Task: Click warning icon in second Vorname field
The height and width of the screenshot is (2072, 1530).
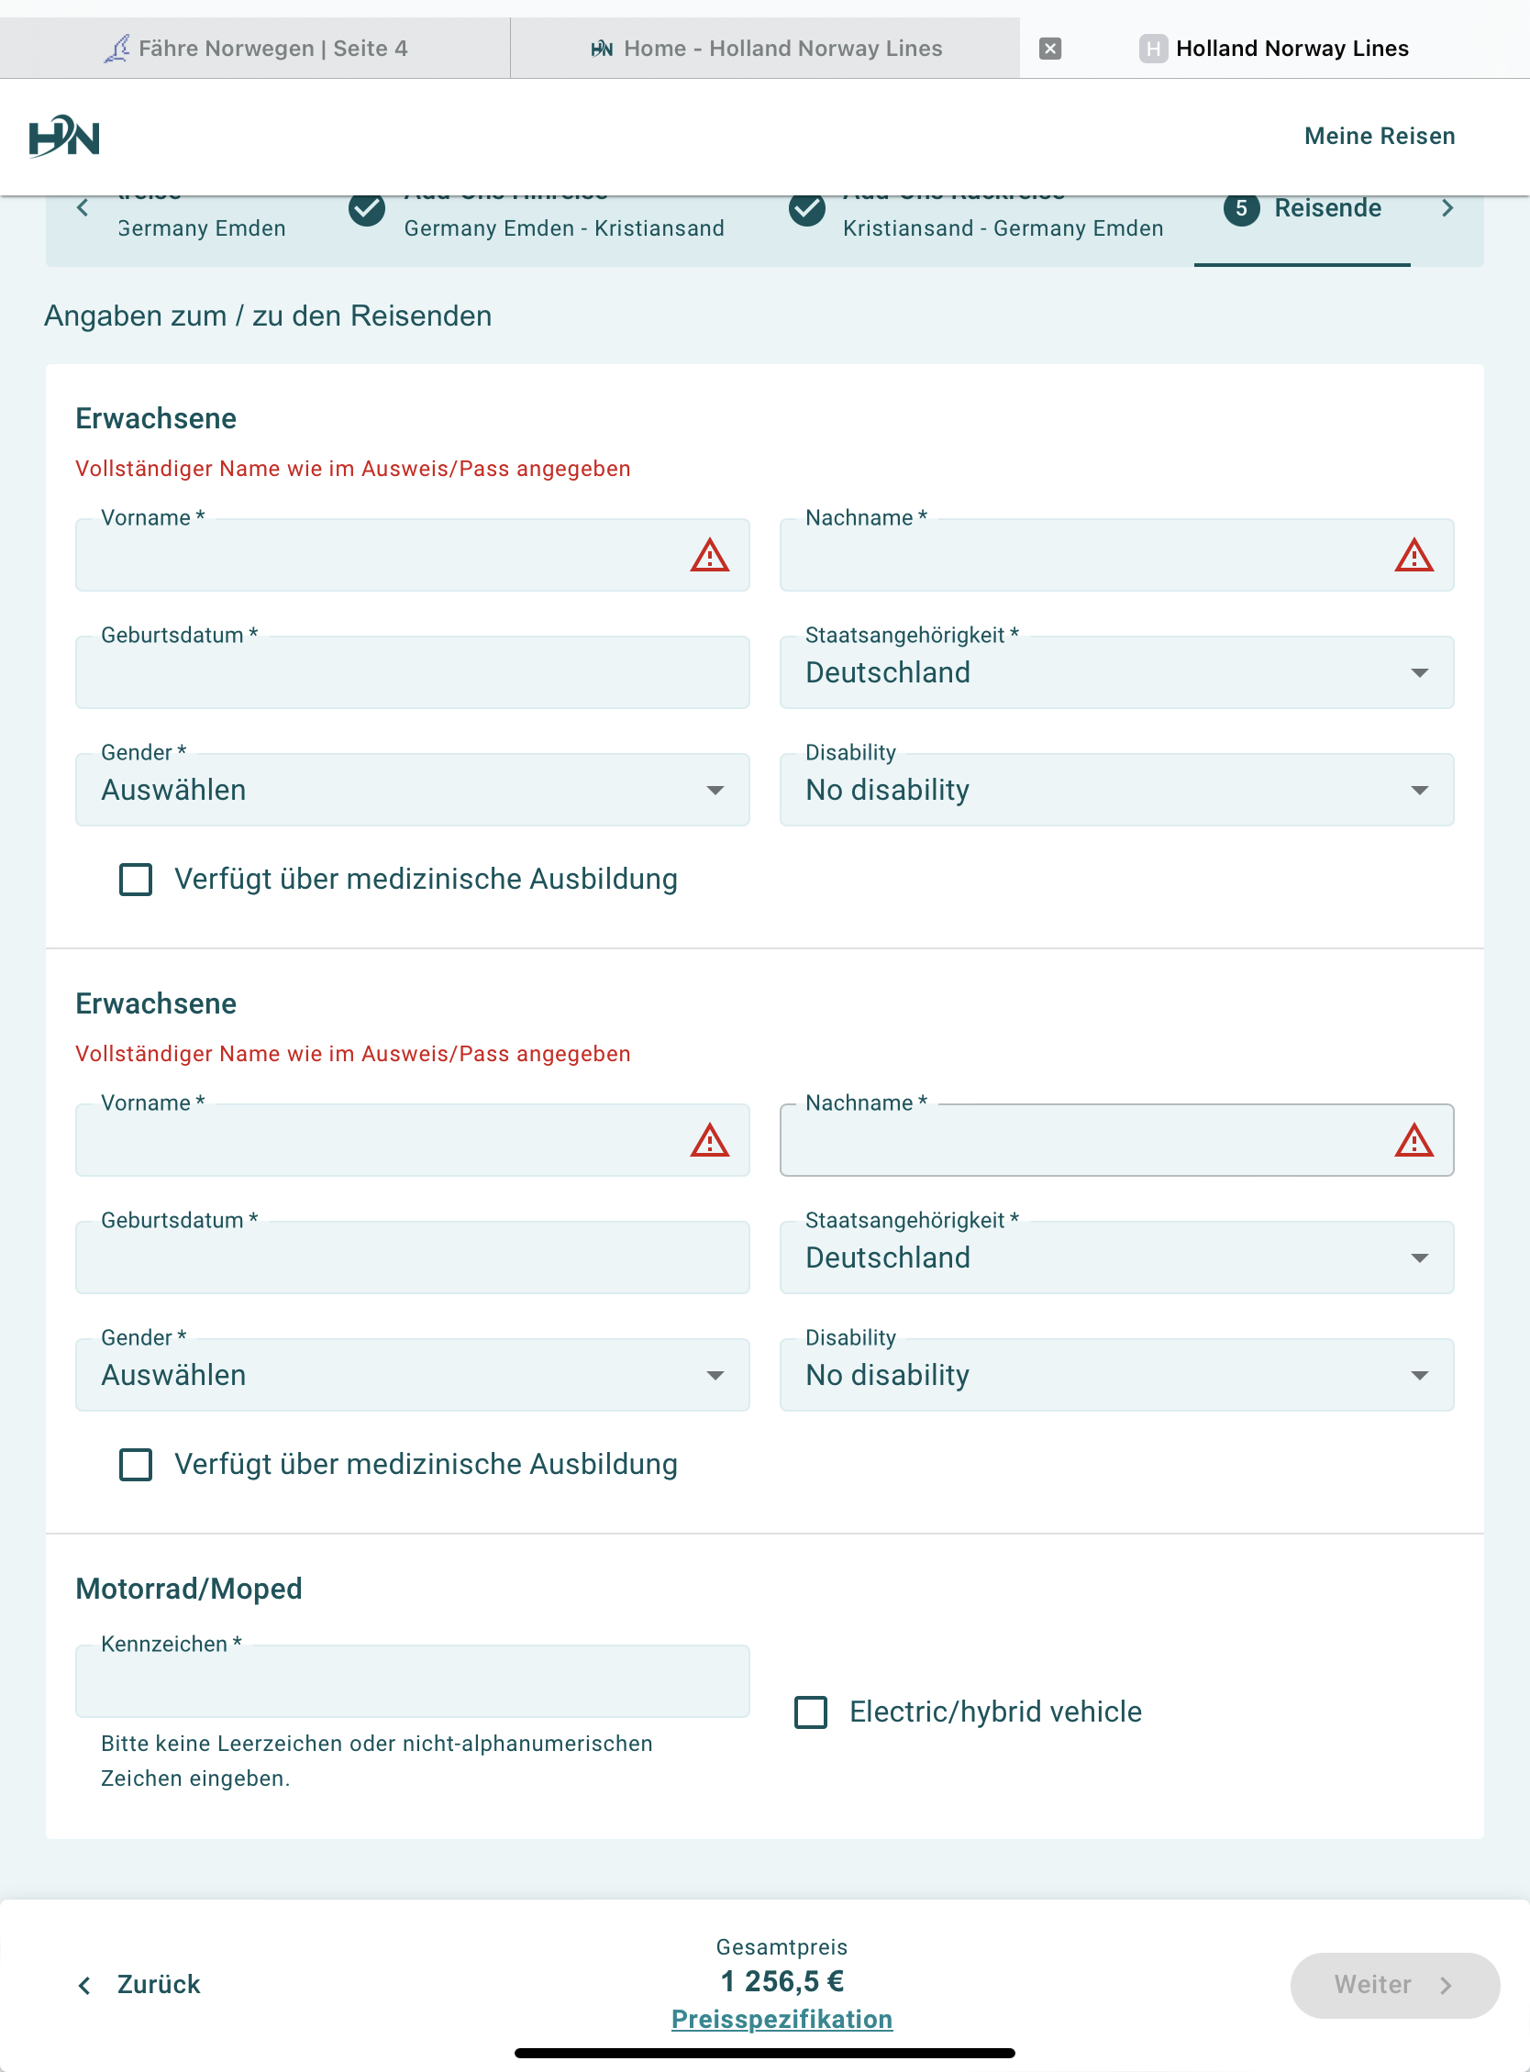Action: (709, 1141)
